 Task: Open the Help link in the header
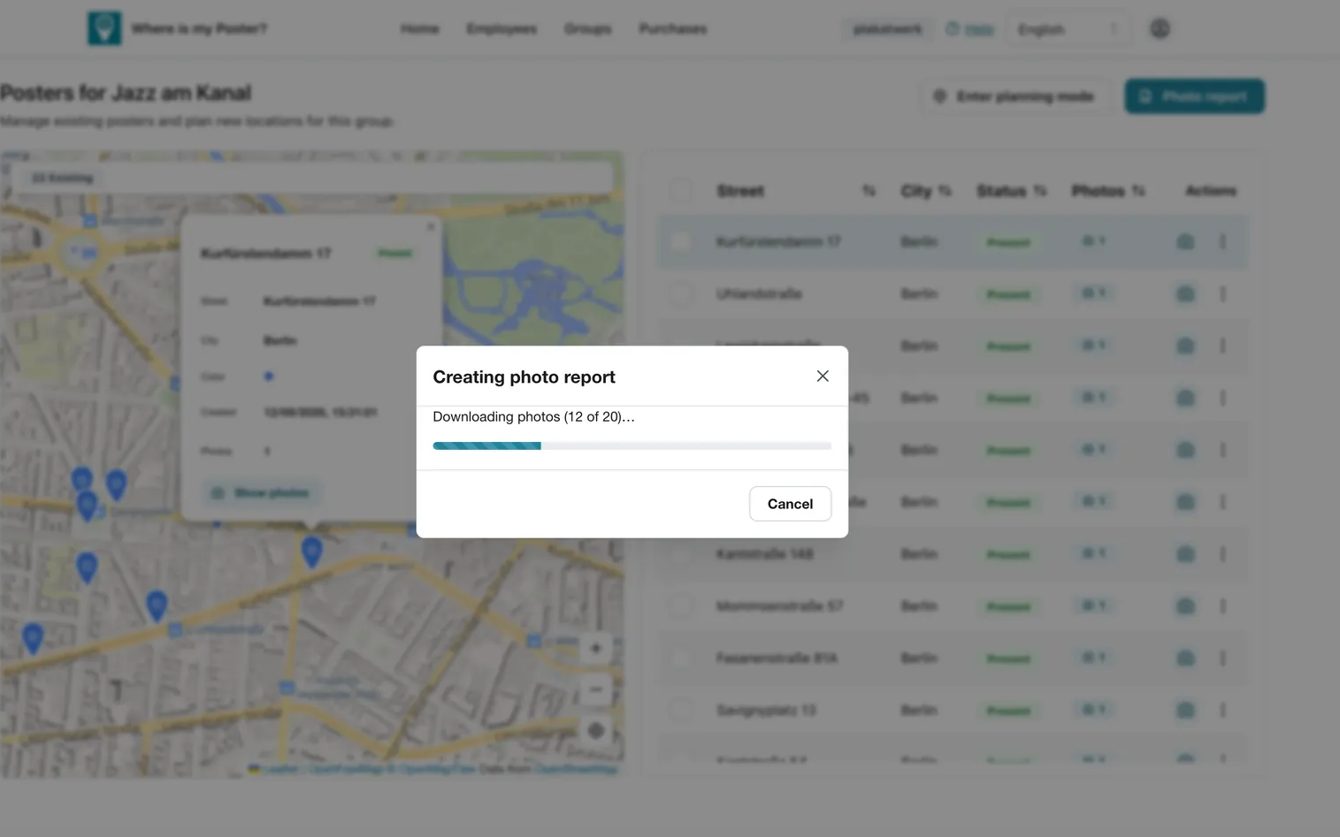(969, 29)
